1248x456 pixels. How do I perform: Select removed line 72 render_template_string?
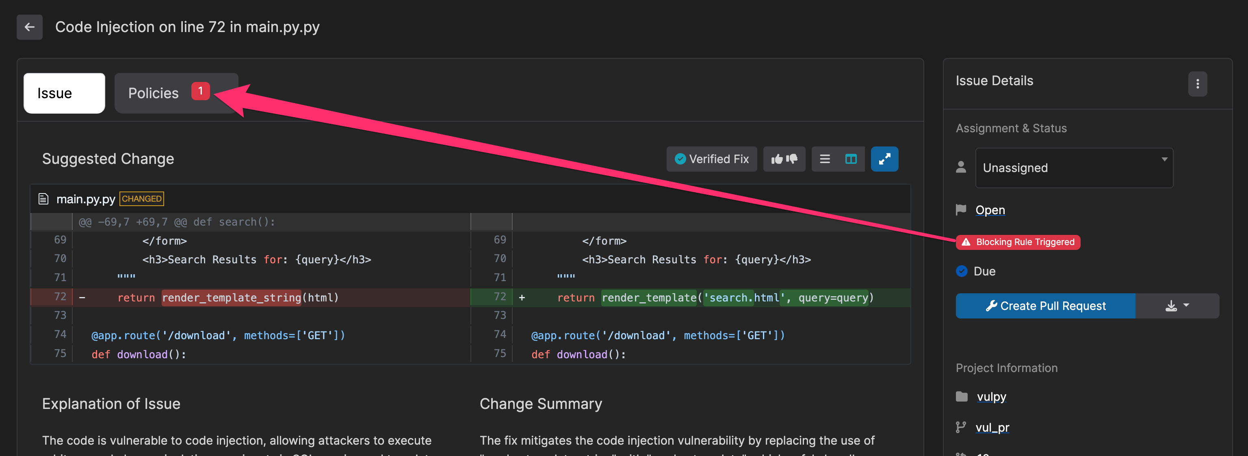tap(250, 297)
